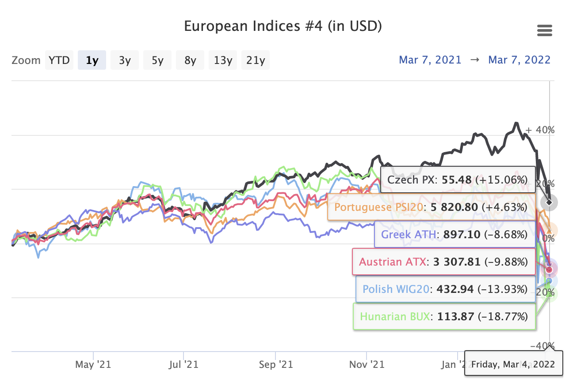Edit the Mar 7, 2022 end date
Viewport: 573px width, 382px height.
click(x=519, y=60)
